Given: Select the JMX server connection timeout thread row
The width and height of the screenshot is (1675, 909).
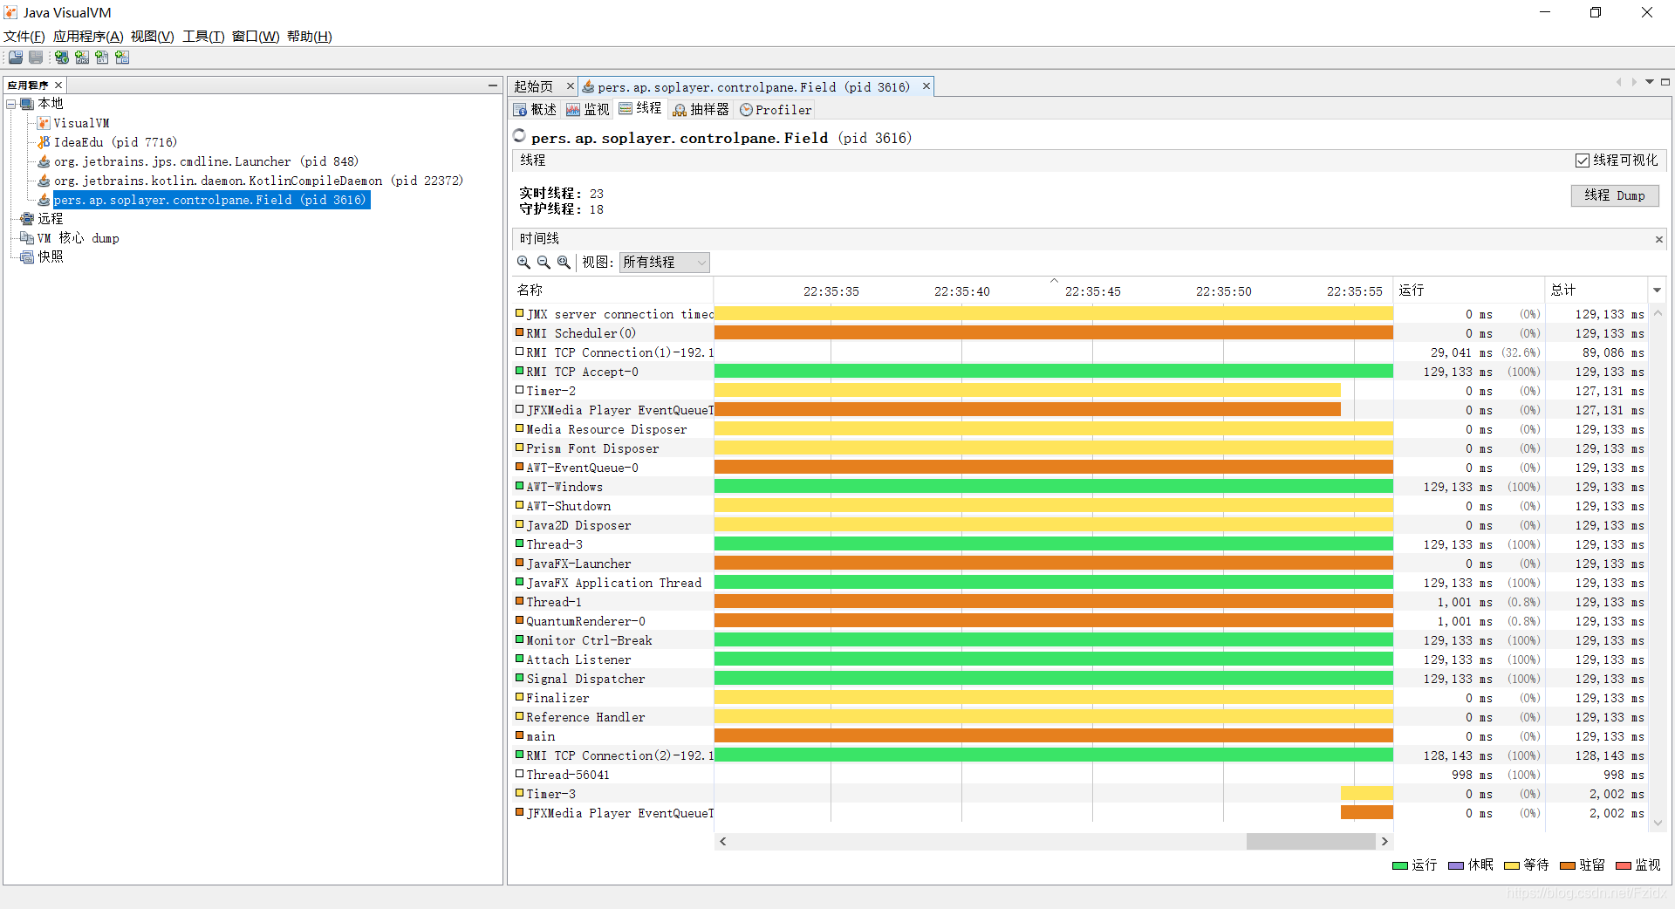Looking at the screenshot, I should 1080,314.
